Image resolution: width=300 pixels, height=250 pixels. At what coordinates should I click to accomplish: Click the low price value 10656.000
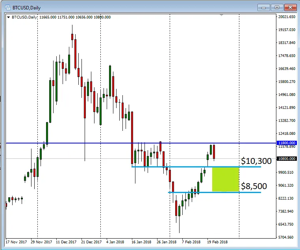click(x=84, y=17)
